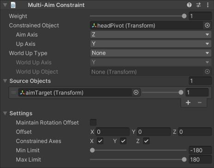Image resolution: width=214 pixels, height=168 pixels.
Task: Open the component help reference icon
Action: click(x=189, y=5)
